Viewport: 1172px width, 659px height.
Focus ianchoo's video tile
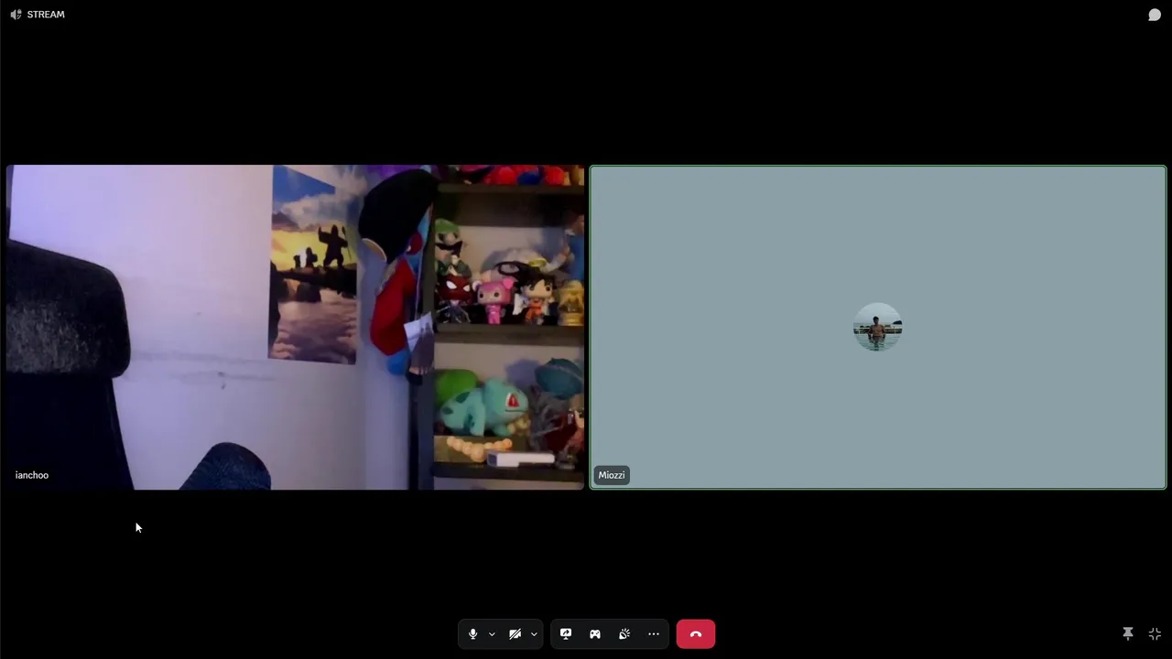(x=295, y=328)
